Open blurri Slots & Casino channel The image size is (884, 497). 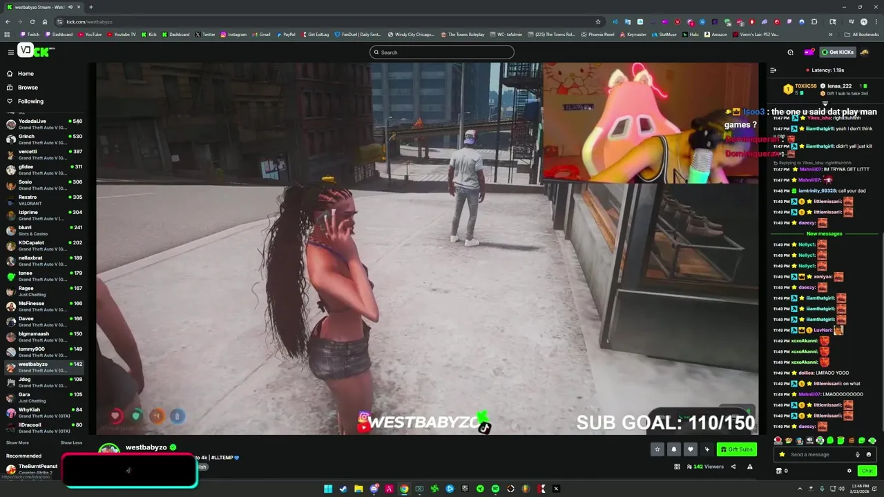[x=44, y=231]
